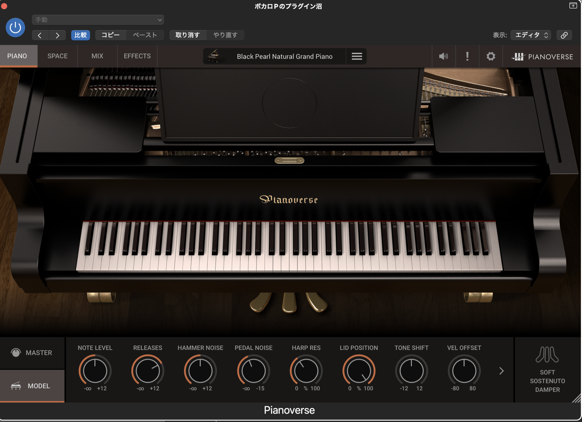Image resolution: width=582 pixels, height=422 pixels.
Task: Go to previous preset arrow
Action: pyautogui.click(x=40, y=35)
